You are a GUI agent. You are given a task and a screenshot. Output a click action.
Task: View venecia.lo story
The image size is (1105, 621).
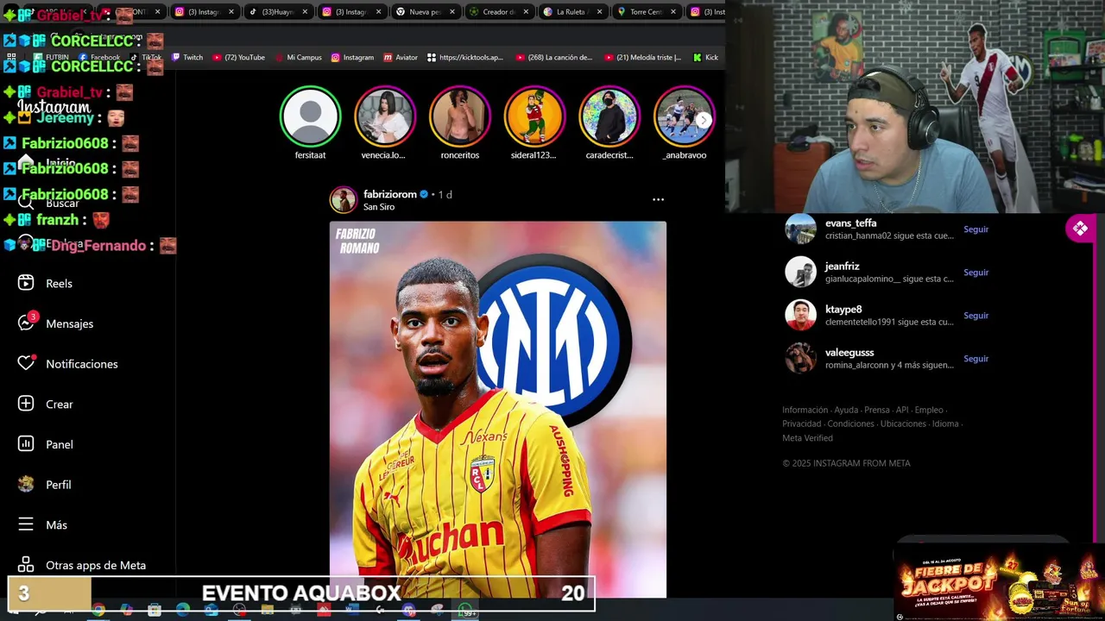pos(384,116)
